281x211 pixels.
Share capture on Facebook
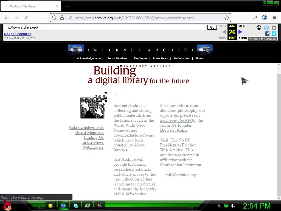[267, 34]
